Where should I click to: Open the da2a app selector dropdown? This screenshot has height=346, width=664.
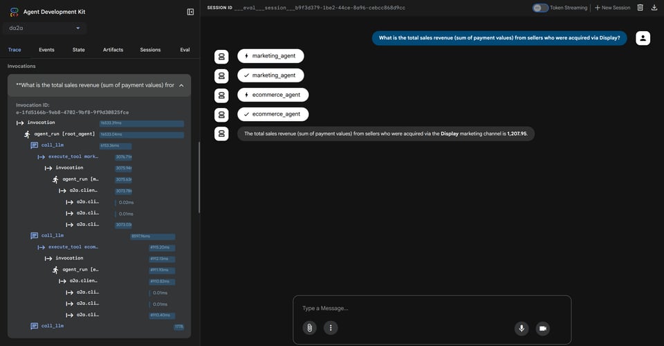[x=45, y=28]
